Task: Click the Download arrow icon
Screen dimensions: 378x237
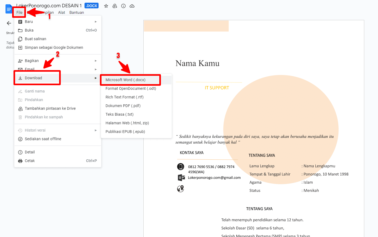Action: [x=20, y=78]
